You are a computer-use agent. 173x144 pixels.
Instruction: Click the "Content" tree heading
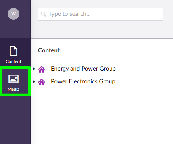49,50
